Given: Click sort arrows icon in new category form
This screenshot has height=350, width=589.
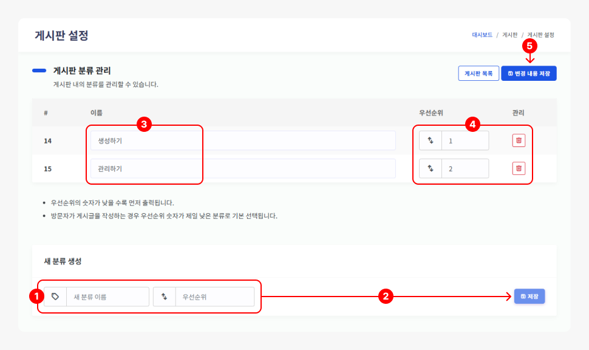Looking at the screenshot, I should coord(164,297).
